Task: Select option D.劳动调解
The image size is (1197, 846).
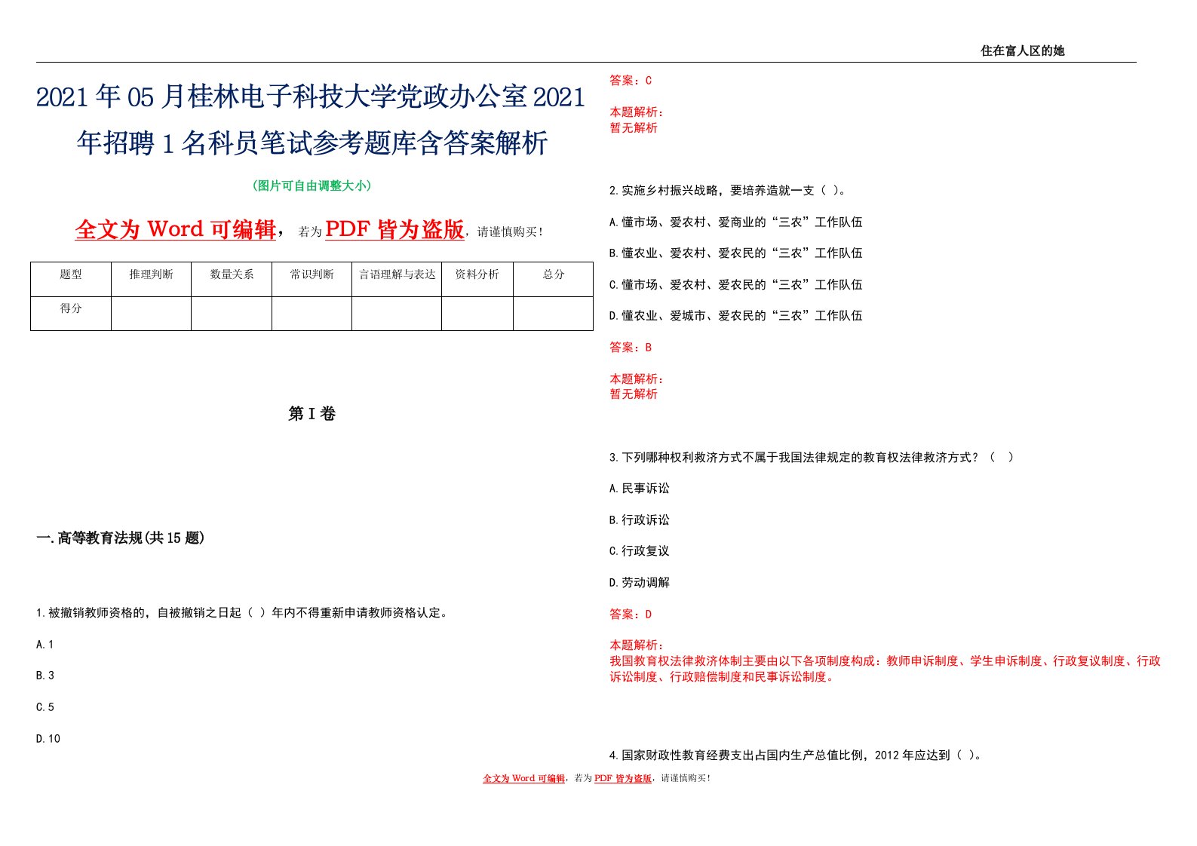Action: point(640,583)
